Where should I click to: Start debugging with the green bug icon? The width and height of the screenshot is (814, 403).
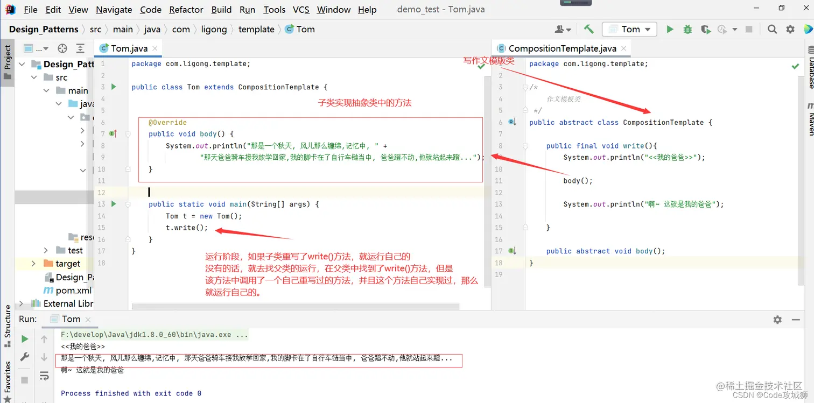[687, 29]
